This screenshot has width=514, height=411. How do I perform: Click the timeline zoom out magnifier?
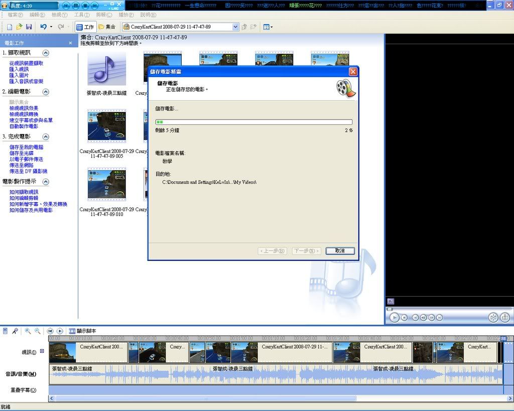(37, 331)
